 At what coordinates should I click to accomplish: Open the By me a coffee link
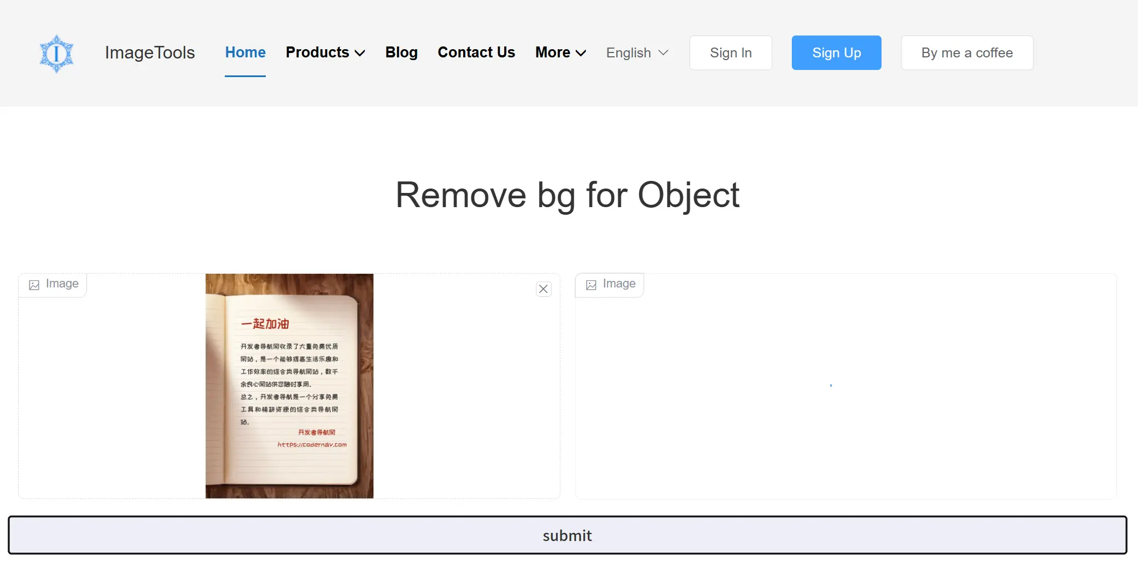[967, 52]
